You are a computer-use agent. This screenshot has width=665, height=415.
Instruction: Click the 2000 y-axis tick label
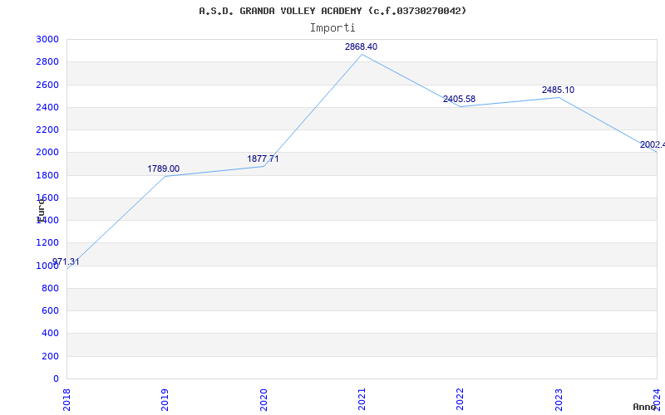47,152
